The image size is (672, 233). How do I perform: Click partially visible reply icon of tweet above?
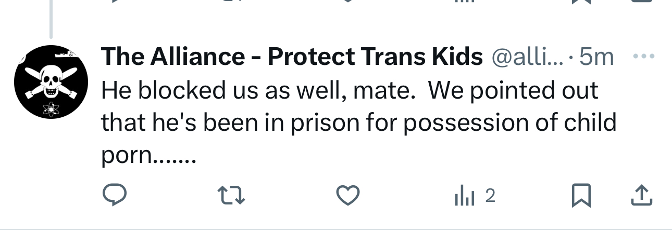tap(114, 1)
